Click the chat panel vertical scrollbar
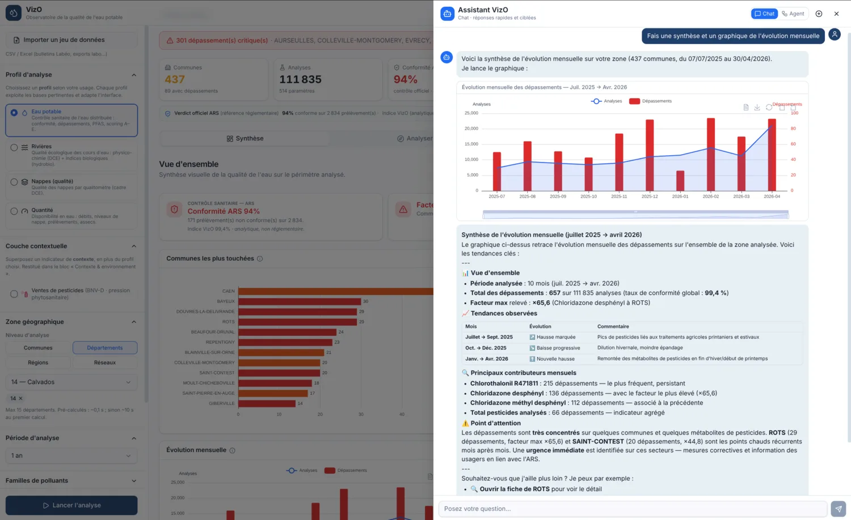The image size is (851, 520). pyautogui.click(x=849, y=238)
